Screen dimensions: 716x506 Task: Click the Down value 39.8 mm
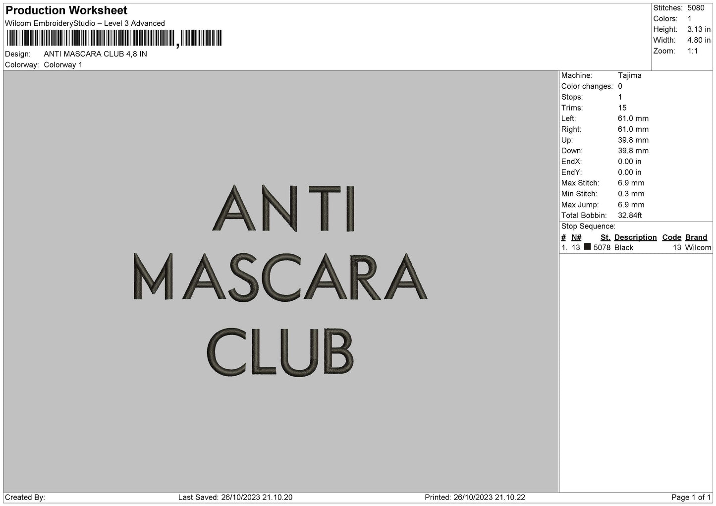(x=633, y=151)
